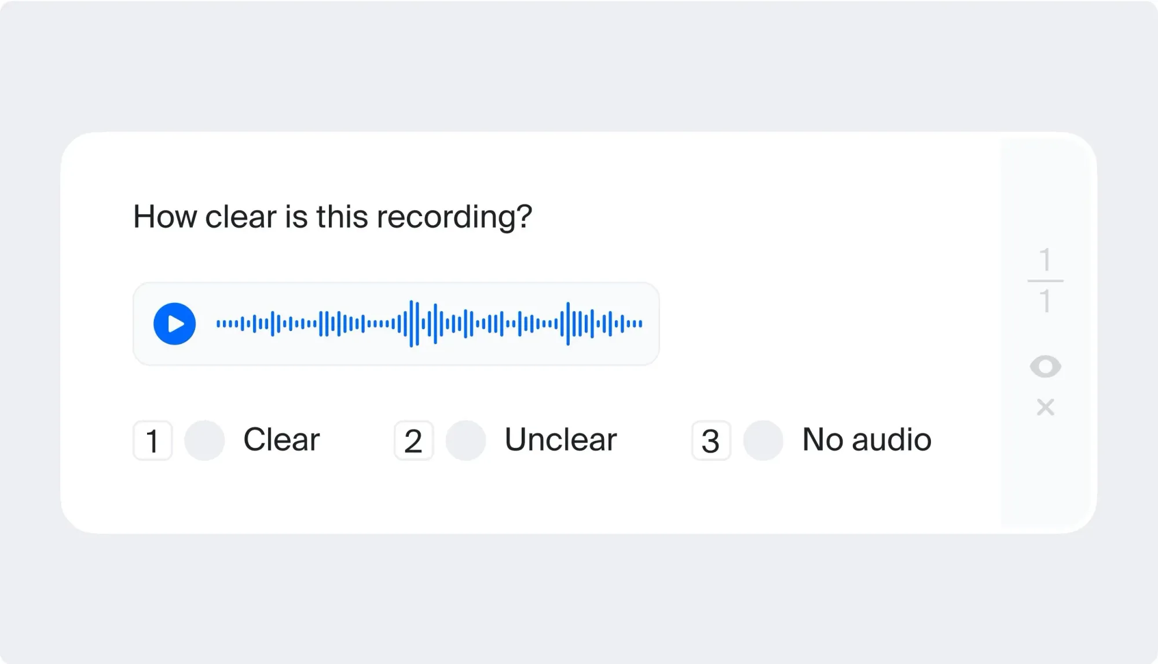Viewport: 1158px width, 664px height.
Task: Select the Unclear rating radio button
Action: (467, 440)
